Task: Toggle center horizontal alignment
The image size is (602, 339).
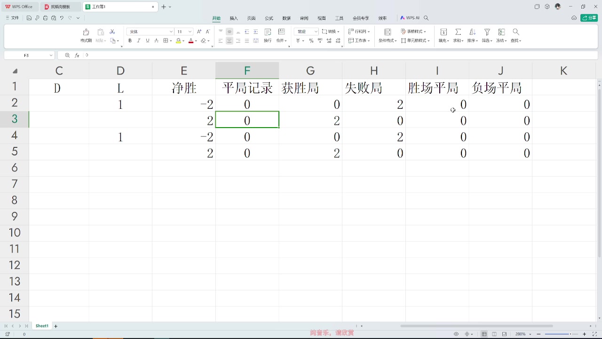Action: [x=230, y=41]
